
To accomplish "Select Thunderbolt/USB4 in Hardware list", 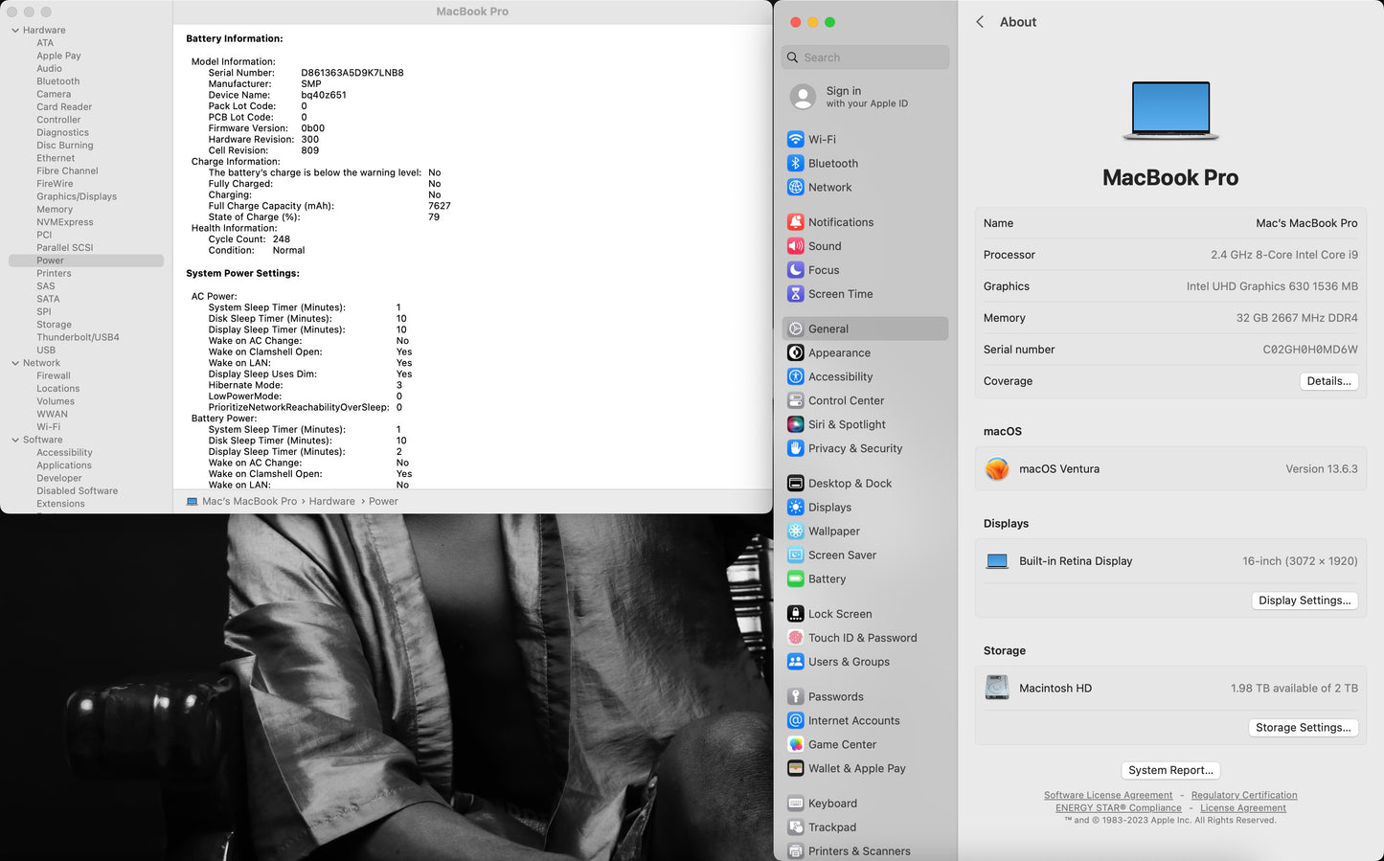I will click(x=78, y=337).
